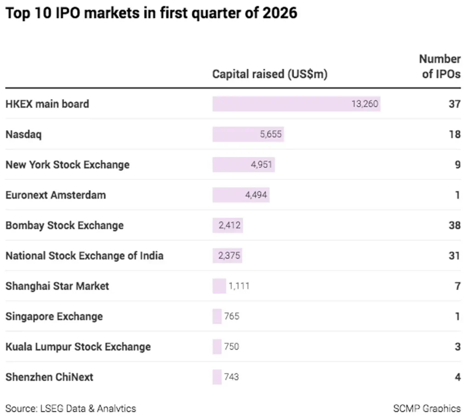Select the 765 value for Singapore Exchange
470x418 pixels.
232,316
